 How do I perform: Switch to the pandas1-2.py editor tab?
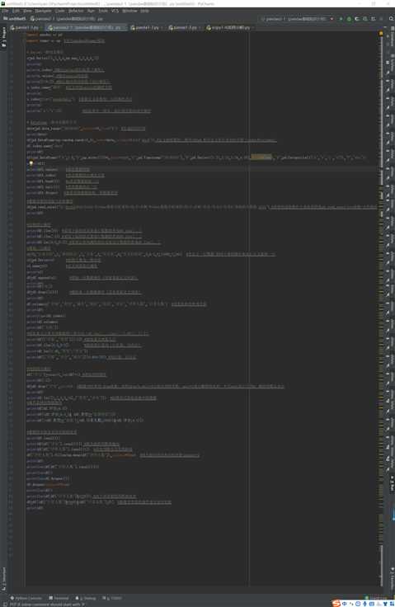(185, 28)
